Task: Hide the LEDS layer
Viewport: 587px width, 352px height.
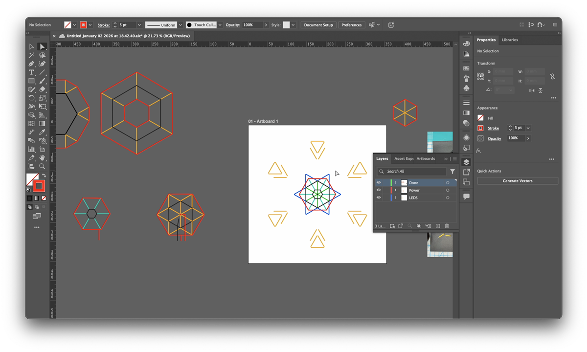Action: point(379,198)
